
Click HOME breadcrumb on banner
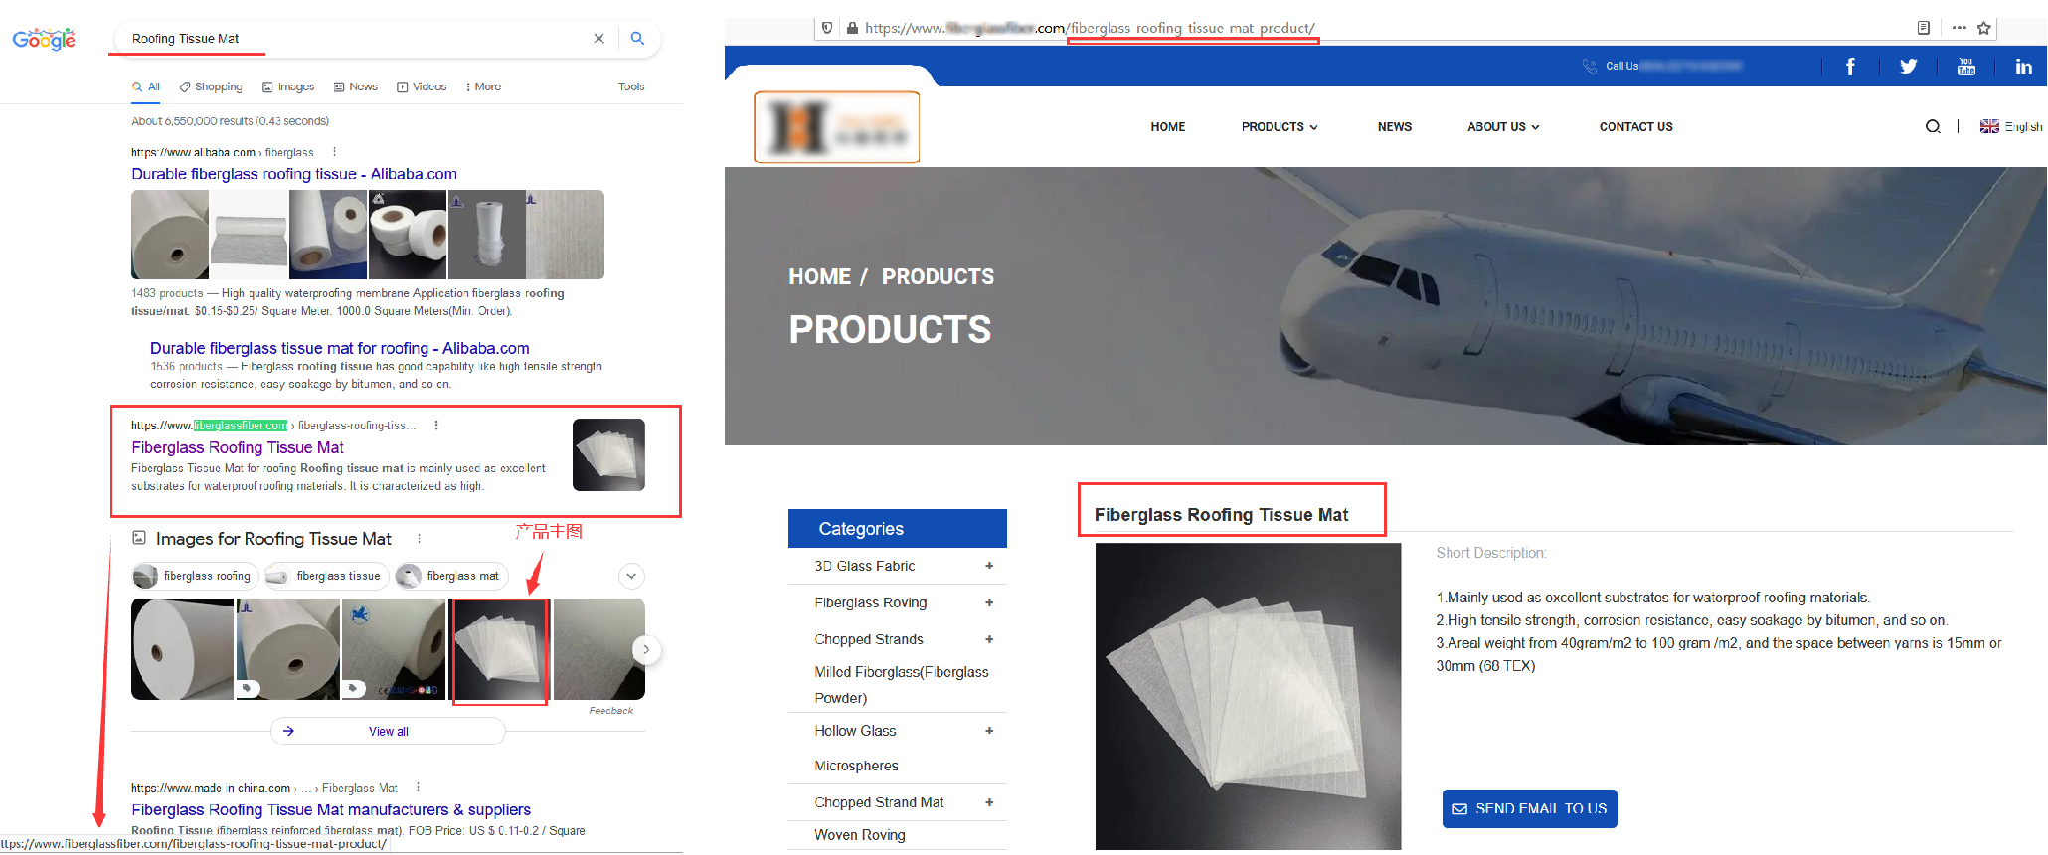[820, 277]
